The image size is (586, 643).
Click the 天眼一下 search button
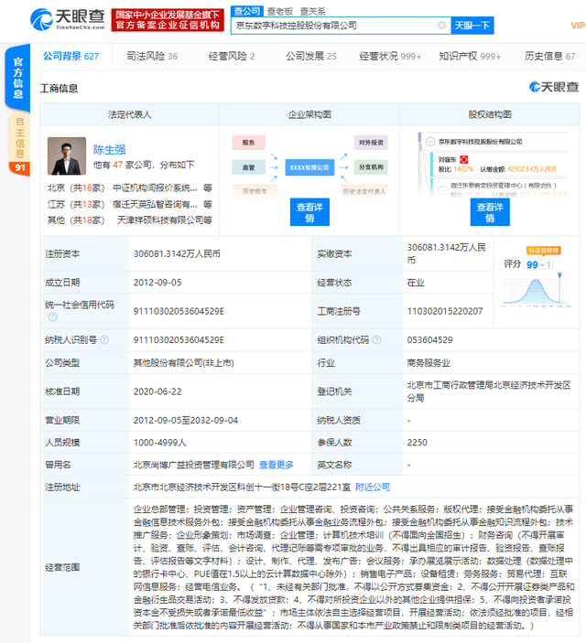coord(472,26)
